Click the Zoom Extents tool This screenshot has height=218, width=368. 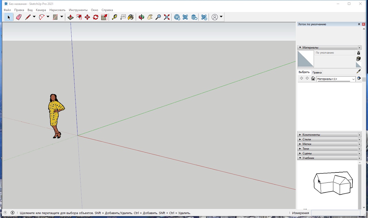pyautogui.click(x=167, y=17)
